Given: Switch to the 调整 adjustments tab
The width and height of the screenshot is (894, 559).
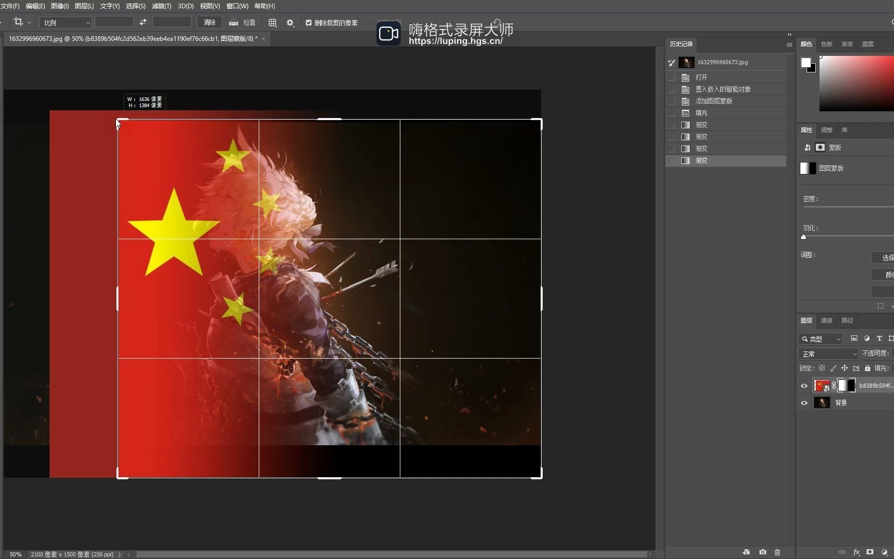Looking at the screenshot, I should click(x=827, y=130).
